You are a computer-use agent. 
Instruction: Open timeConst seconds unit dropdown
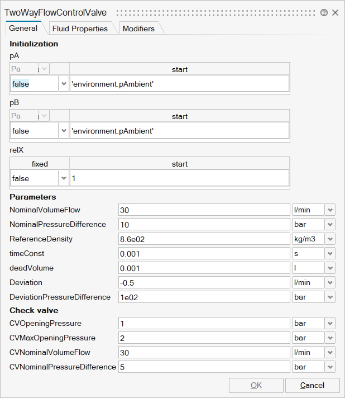point(330,253)
